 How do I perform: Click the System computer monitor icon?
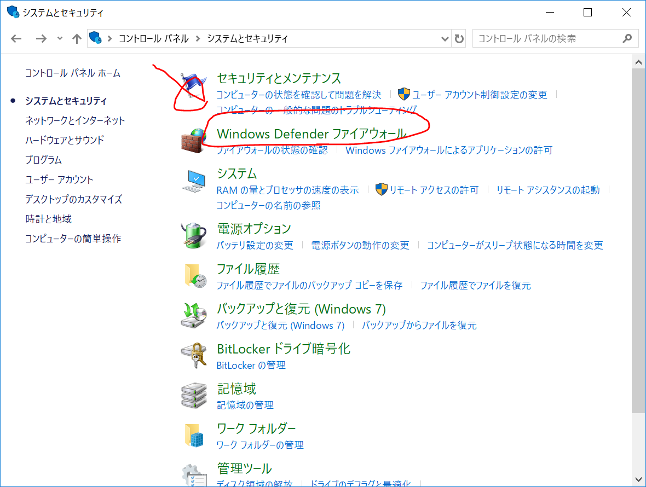tap(193, 181)
